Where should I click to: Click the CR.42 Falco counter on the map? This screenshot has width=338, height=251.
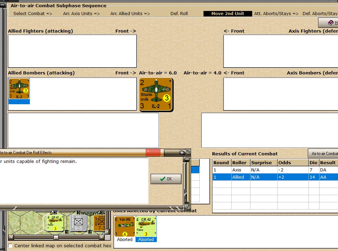(55, 223)
